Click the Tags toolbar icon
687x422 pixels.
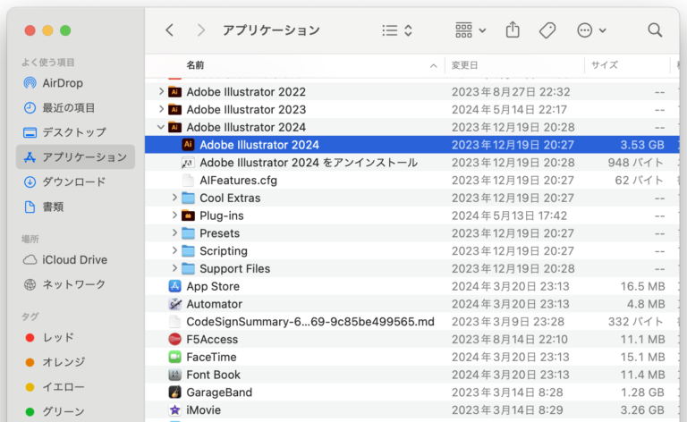coord(547,30)
